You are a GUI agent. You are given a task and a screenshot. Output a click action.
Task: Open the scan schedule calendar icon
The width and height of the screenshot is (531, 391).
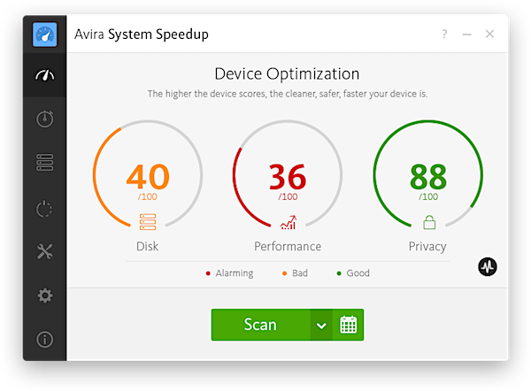tap(349, 325)
